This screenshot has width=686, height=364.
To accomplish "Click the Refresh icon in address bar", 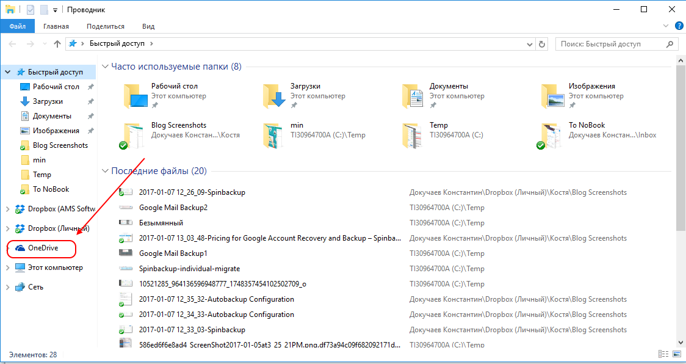I will pyautogui.click(x=542, y=43).
